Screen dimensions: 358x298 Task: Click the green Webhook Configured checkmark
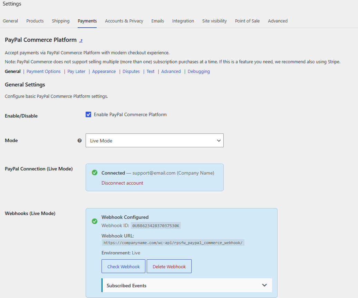95,221
